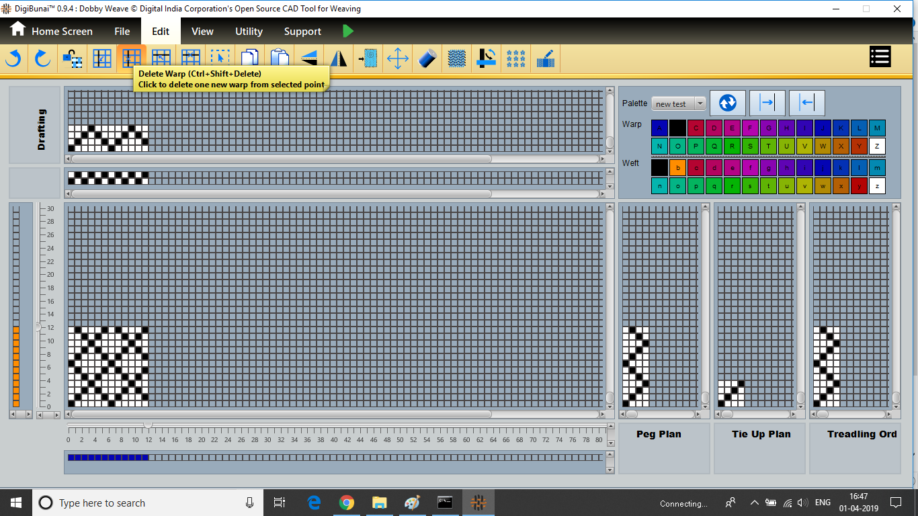Click the right-arrow warp-to-weft button

click(767, 103)
